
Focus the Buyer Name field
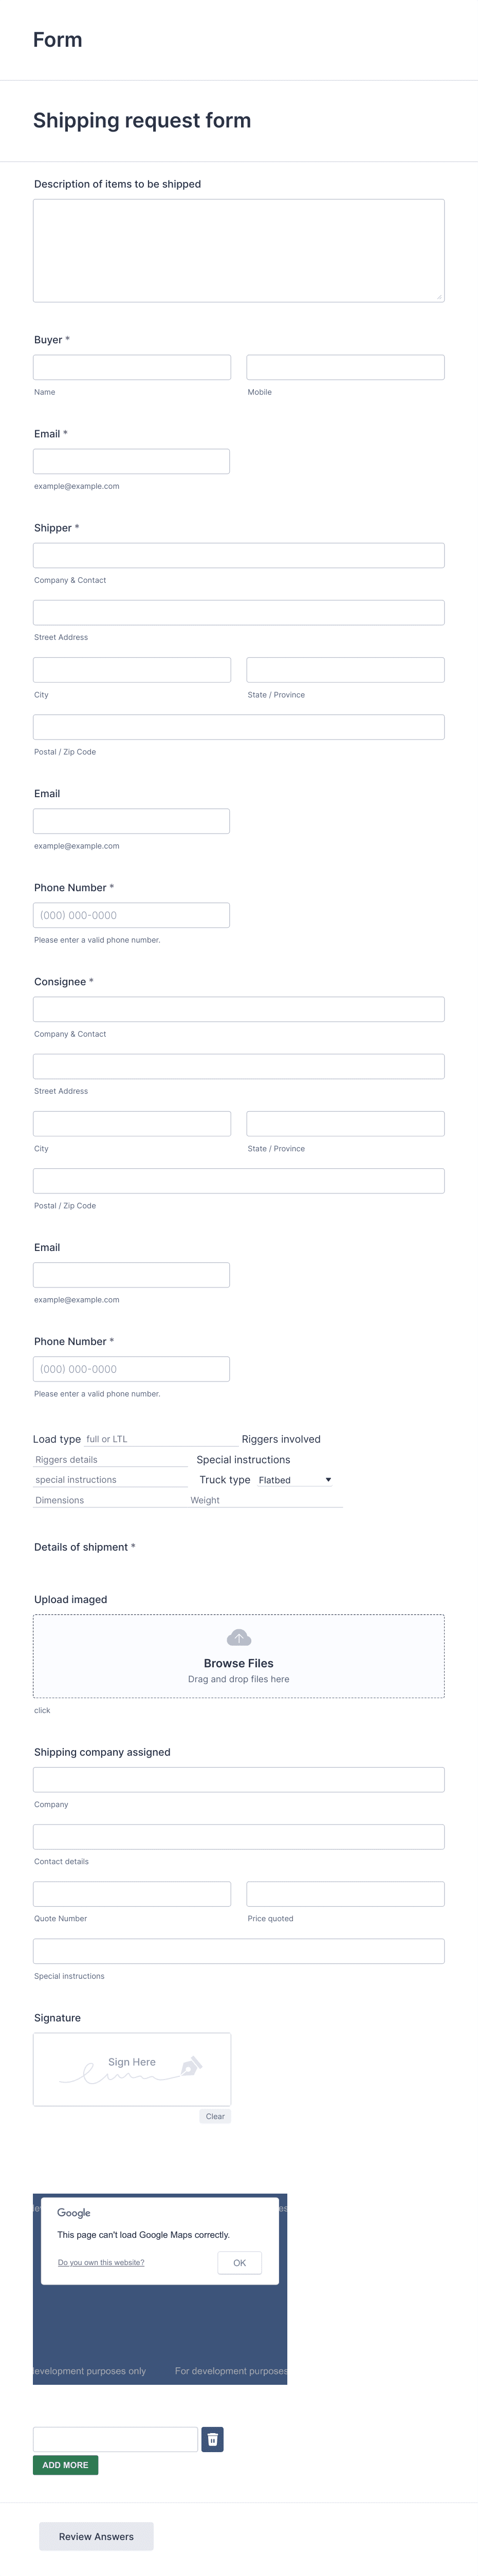tap(131, 367)
